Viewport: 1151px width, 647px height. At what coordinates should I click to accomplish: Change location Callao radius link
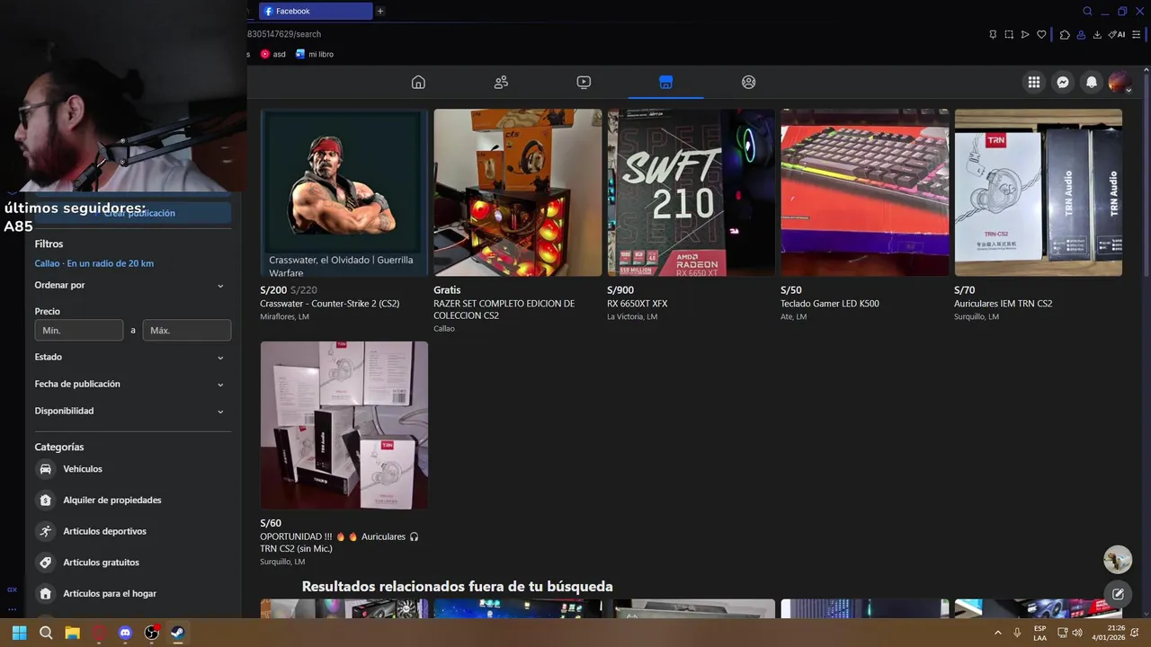tap(94, 263)
